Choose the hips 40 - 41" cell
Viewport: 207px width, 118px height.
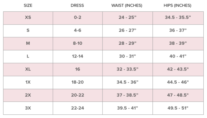pyautogui.click(x=178, y=56)
